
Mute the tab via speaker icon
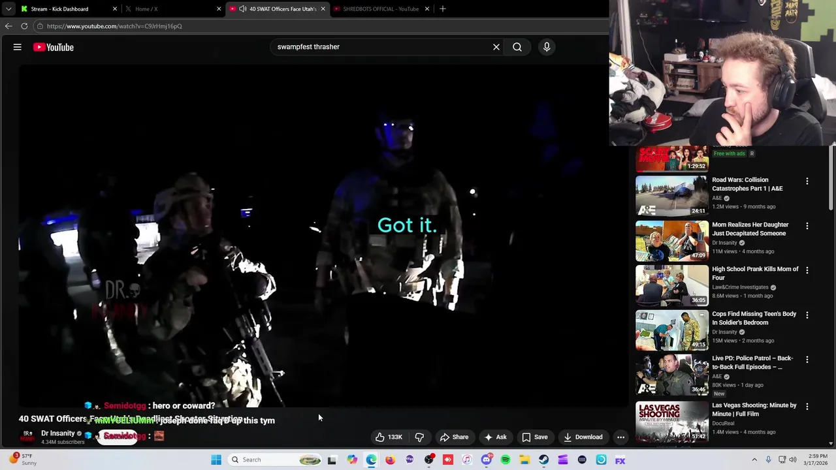(x=243, y=9)
